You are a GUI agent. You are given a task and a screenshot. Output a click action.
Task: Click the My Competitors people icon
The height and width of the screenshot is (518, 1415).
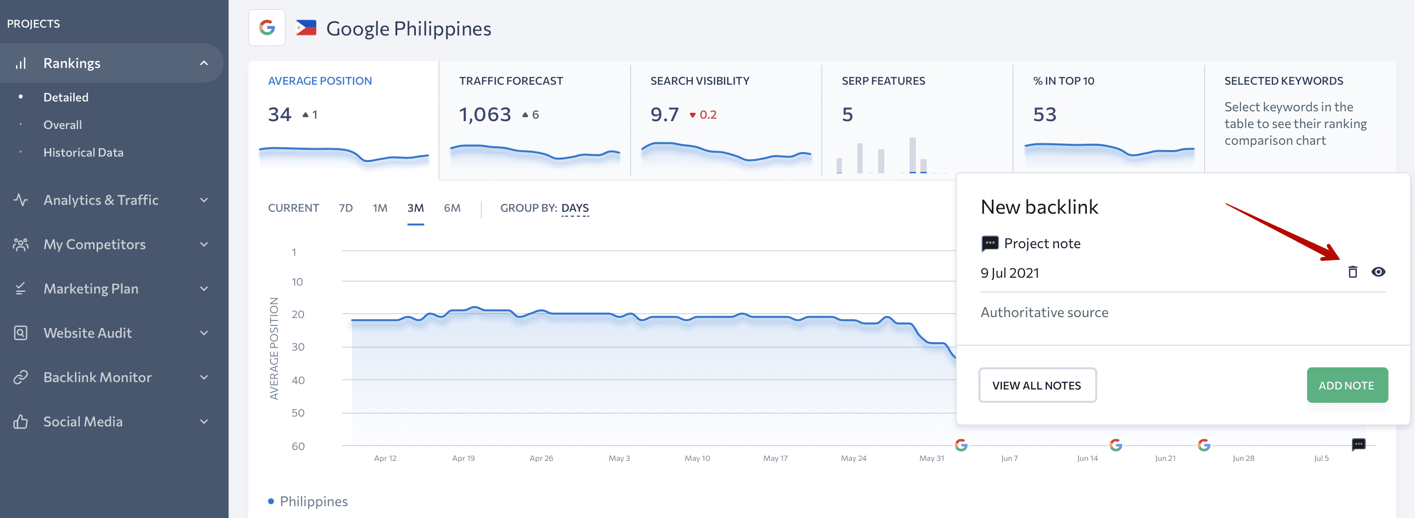pyautogui.click(x=21, y=244)
